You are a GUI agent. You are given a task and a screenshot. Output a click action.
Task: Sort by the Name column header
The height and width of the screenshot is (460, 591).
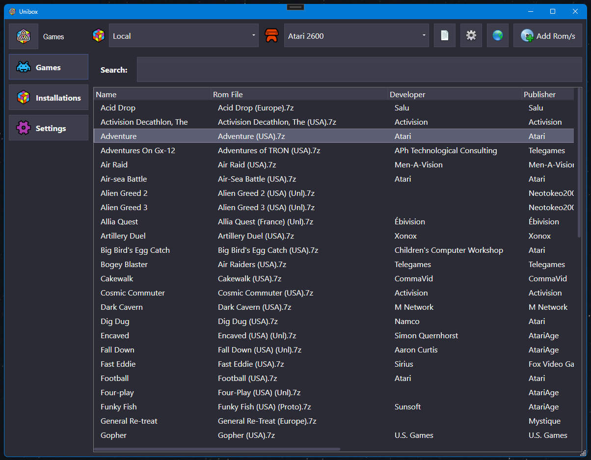(x=152, y=94)
